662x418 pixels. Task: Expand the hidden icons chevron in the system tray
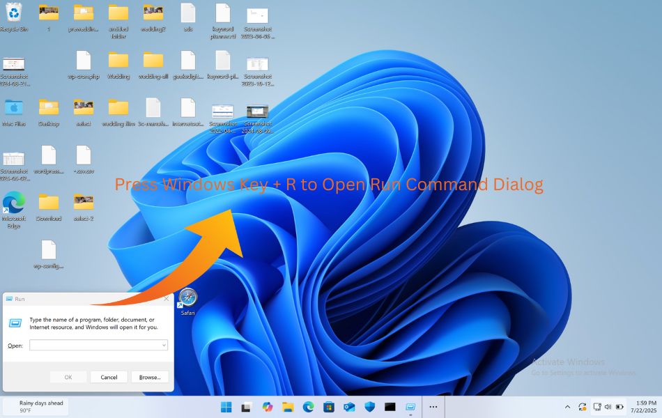tap(567, 406)
